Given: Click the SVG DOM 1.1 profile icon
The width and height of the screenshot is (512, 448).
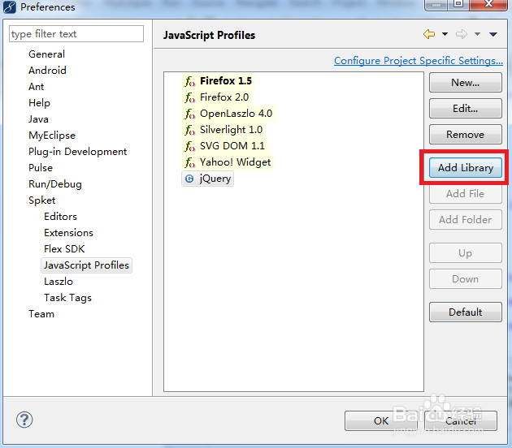Looking at the screenshot, I should click(189, 146).
